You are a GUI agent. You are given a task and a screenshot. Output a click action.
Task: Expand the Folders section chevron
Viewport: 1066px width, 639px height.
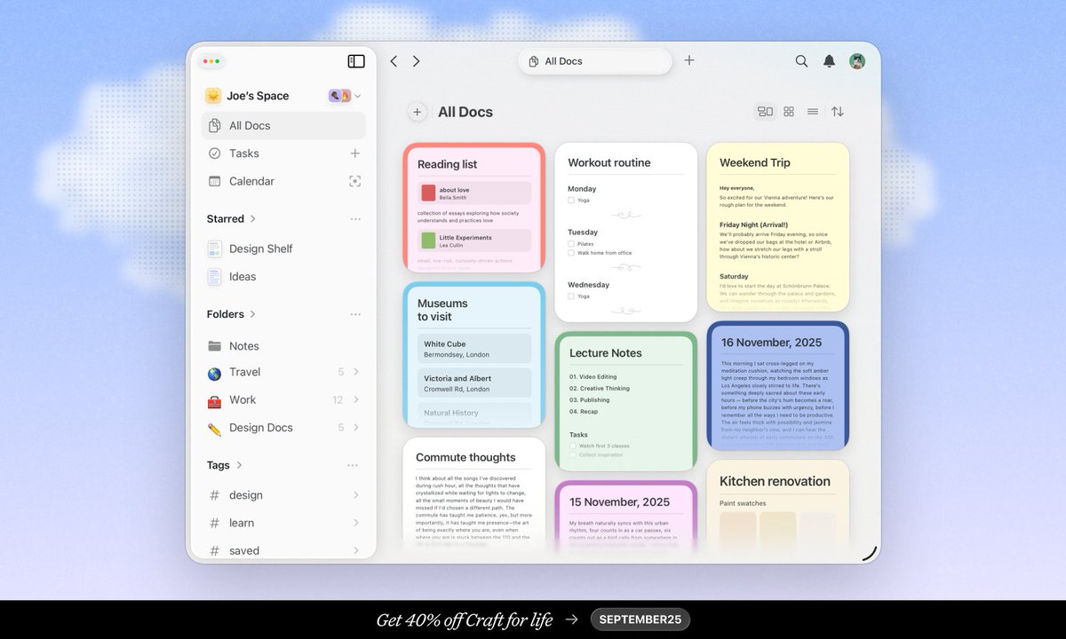252,314
